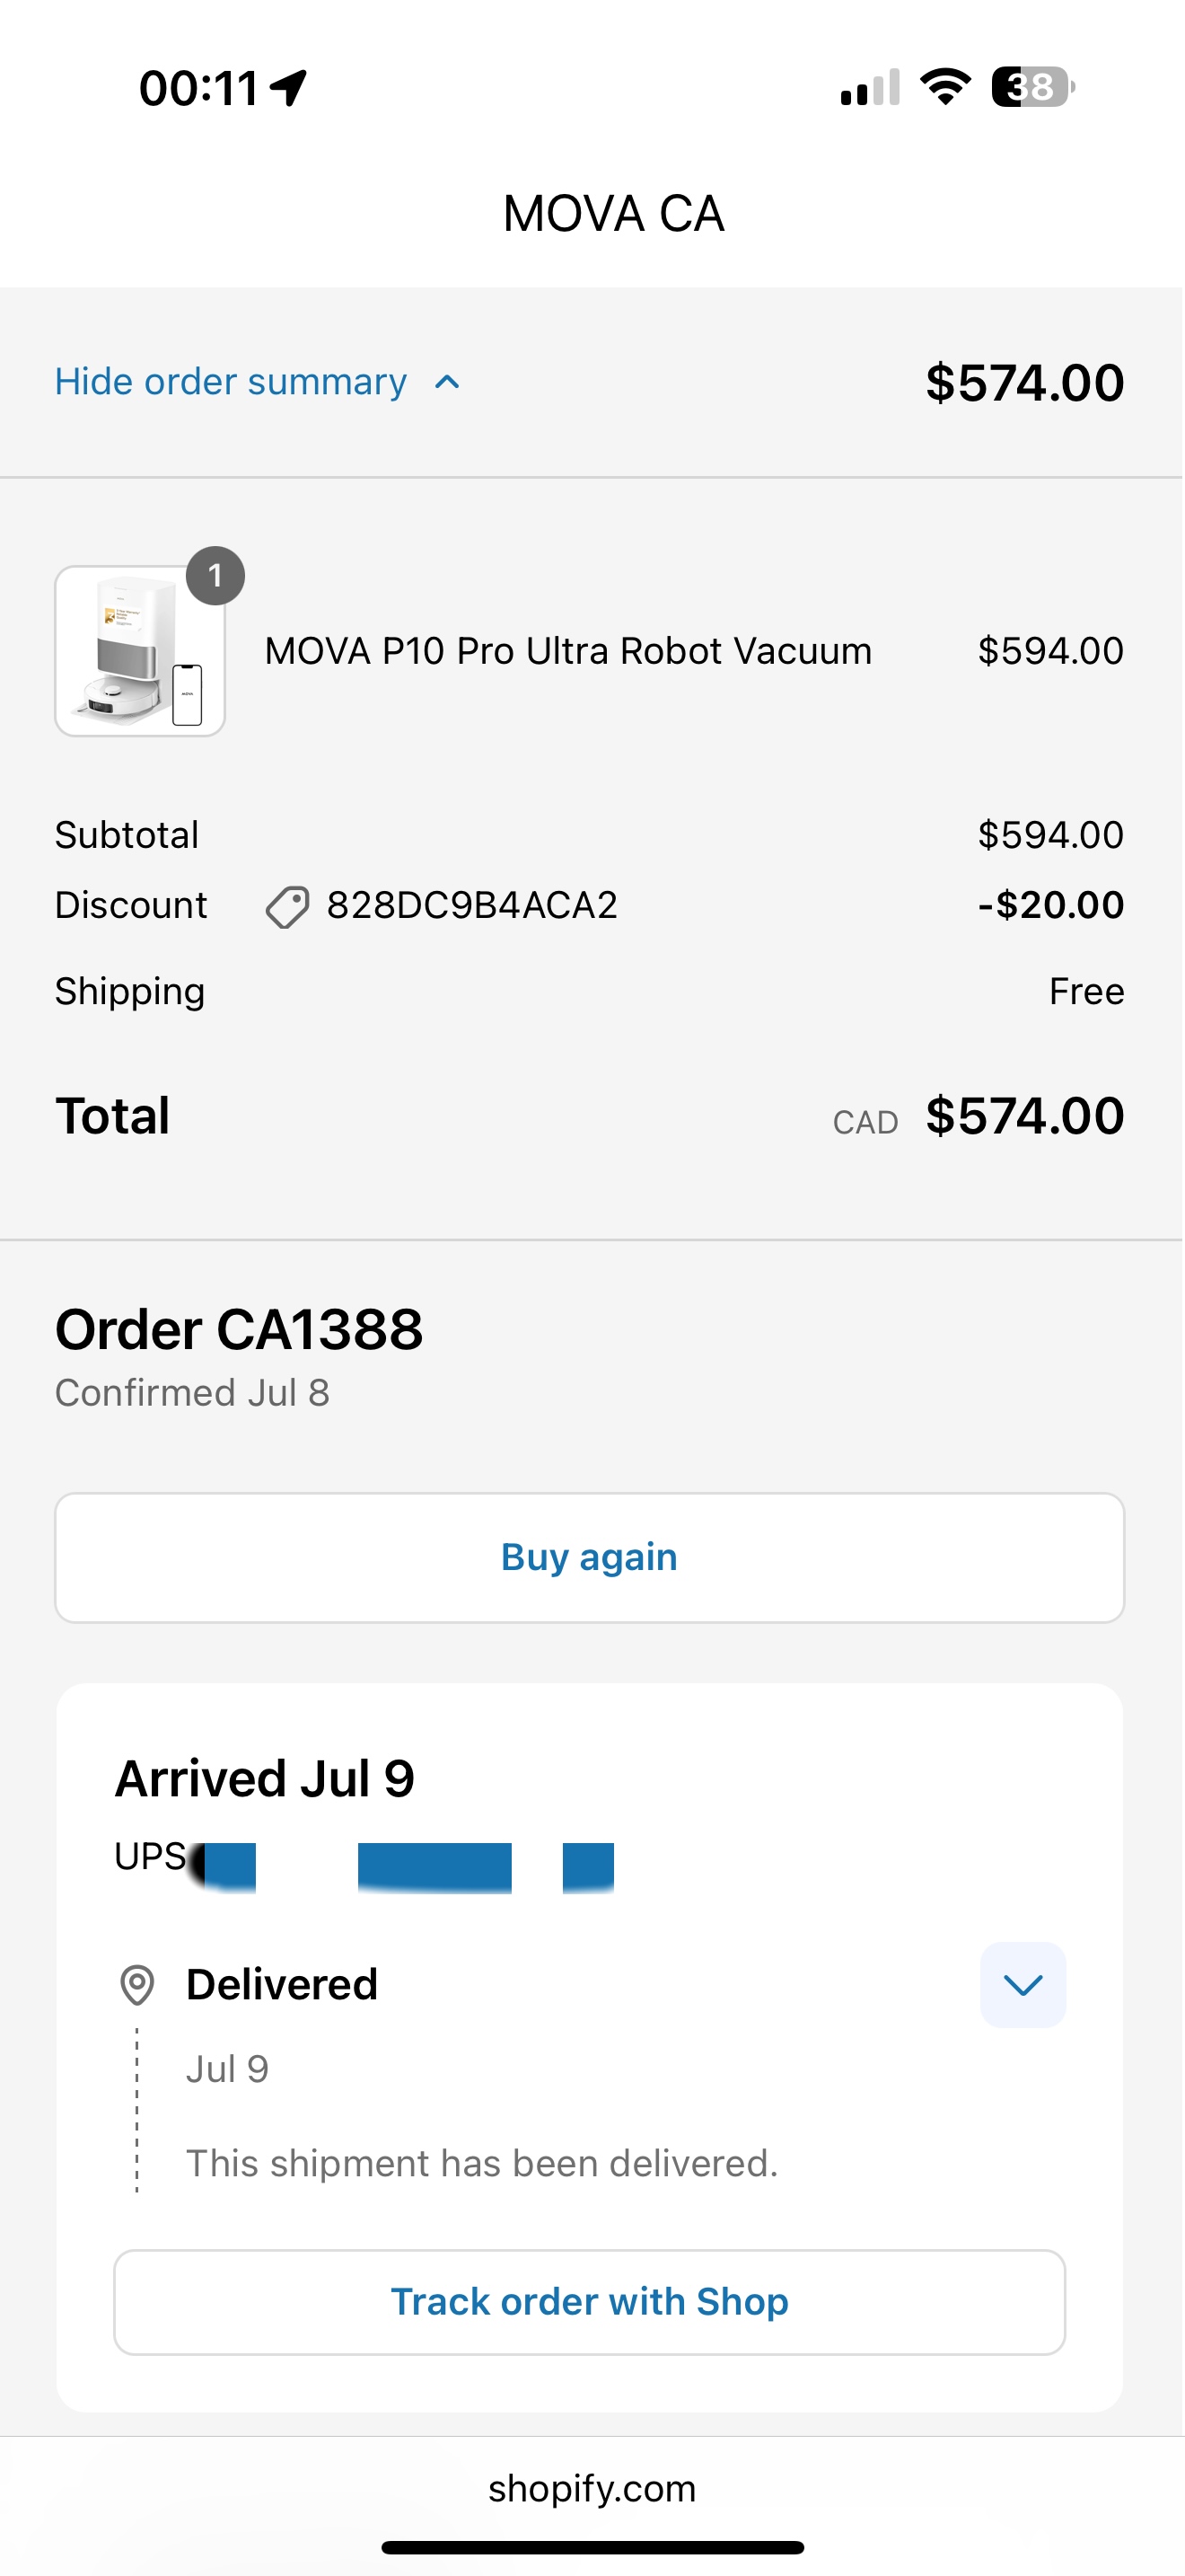Tap the location arrow in status bar
1185x2576 pixels.
point(290,88)
